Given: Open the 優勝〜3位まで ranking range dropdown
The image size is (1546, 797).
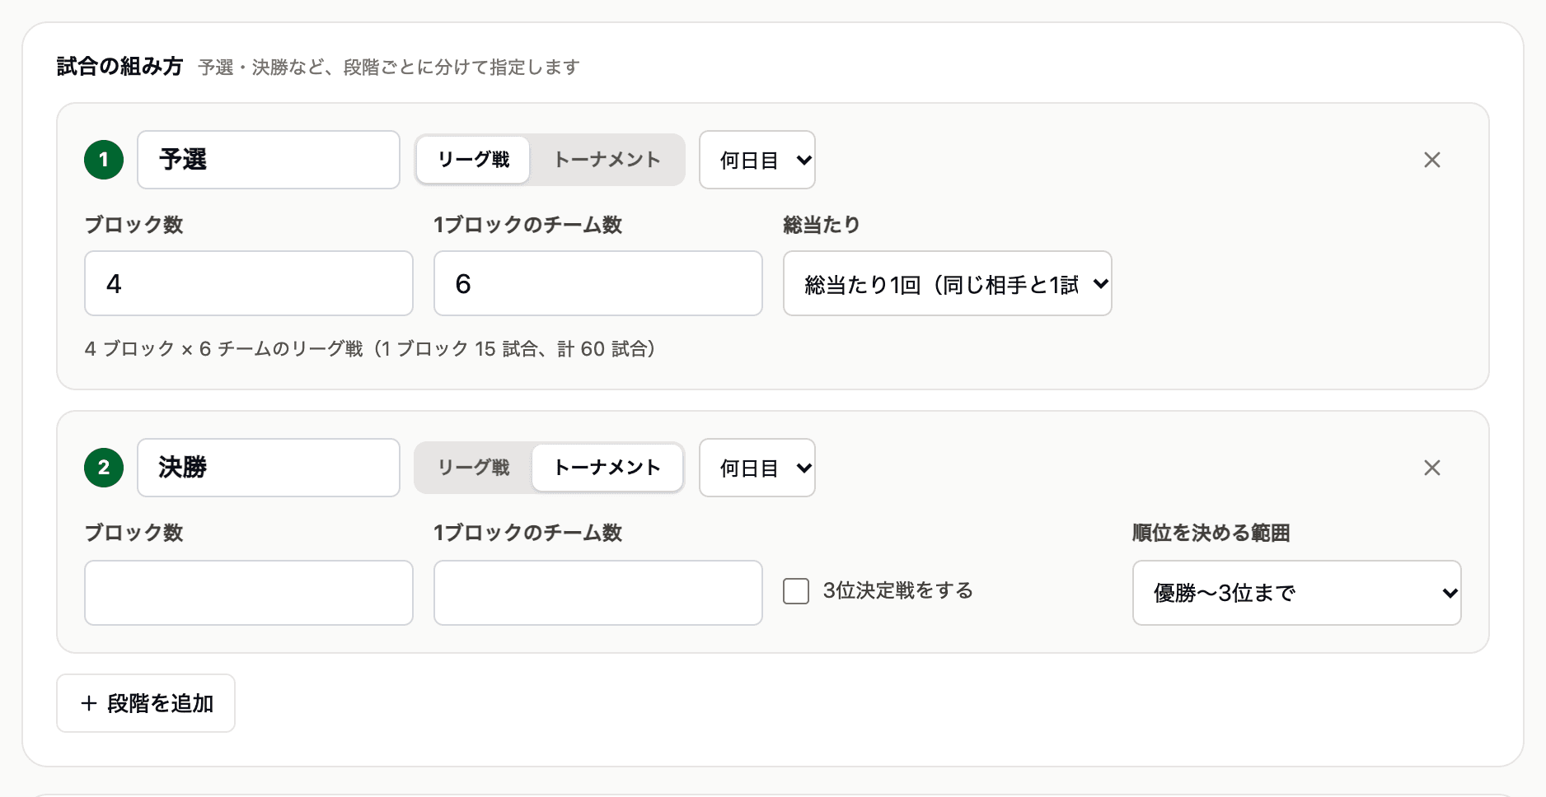Looking at the screenshot, I should tap(1297, 593).
